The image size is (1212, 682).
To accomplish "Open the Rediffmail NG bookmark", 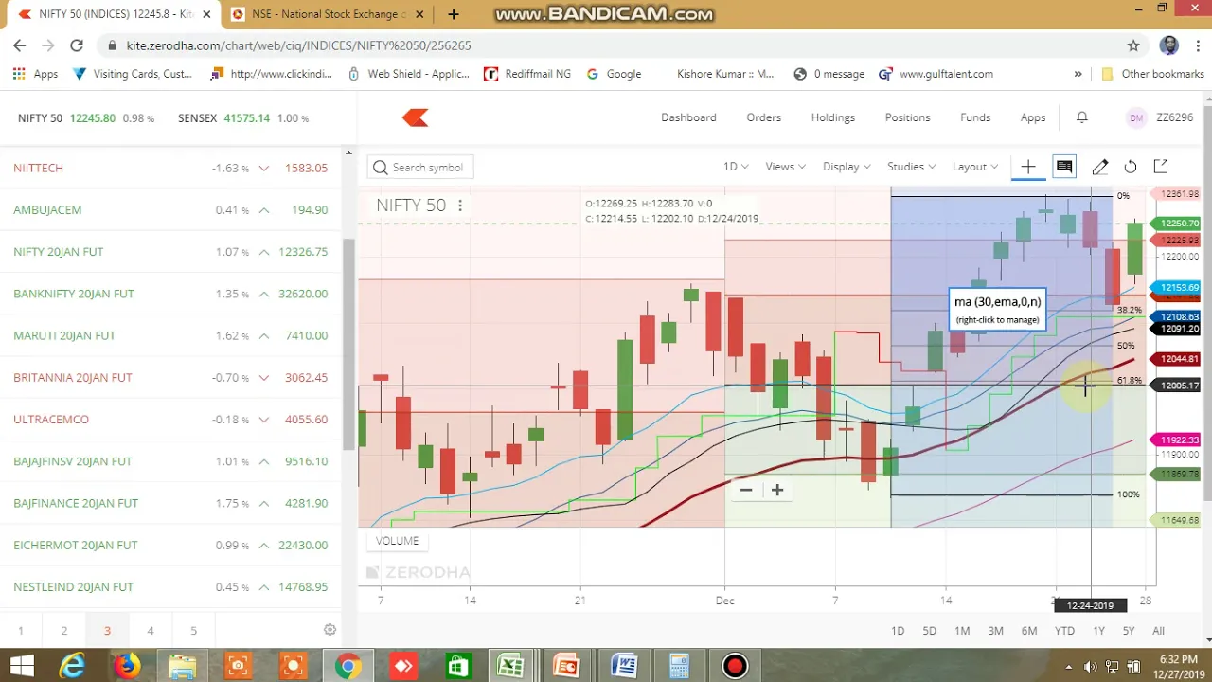I will [527, 74].
